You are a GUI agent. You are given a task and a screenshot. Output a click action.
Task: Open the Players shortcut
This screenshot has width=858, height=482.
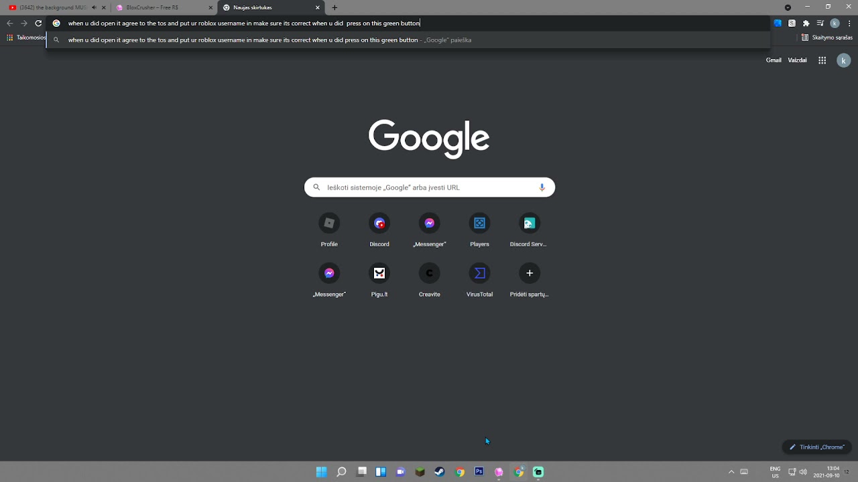click(x=479, y=231)
